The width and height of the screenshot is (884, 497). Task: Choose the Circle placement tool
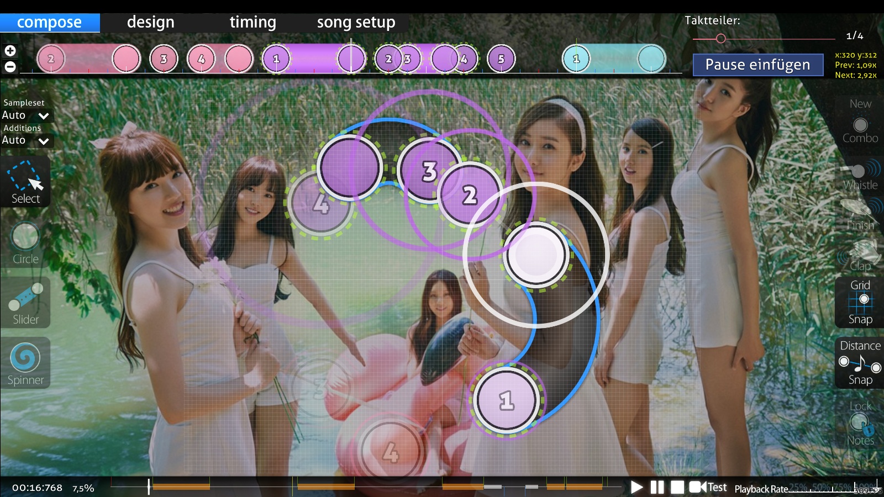pyautogui.click(x=25, y=243)
